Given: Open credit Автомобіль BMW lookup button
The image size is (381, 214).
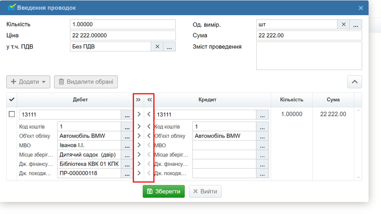Looking at the screenshot, I should [x=262, y=136].
